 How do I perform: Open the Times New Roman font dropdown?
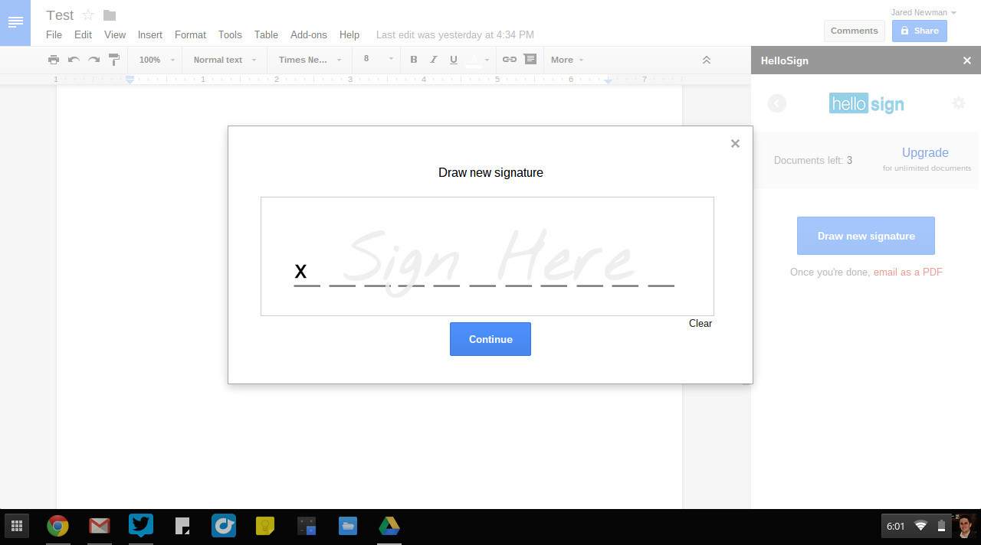click(310, 60)
